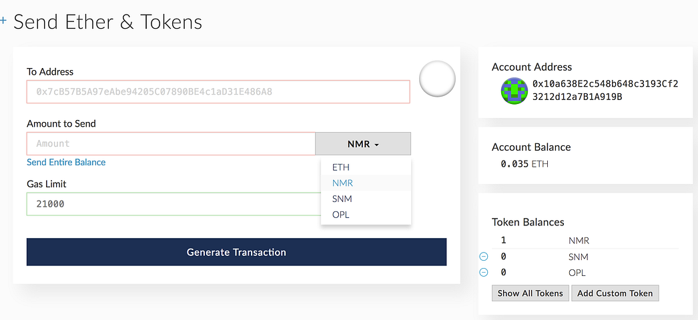Click the 0.035 ETH account balance

tap(525, 164)
